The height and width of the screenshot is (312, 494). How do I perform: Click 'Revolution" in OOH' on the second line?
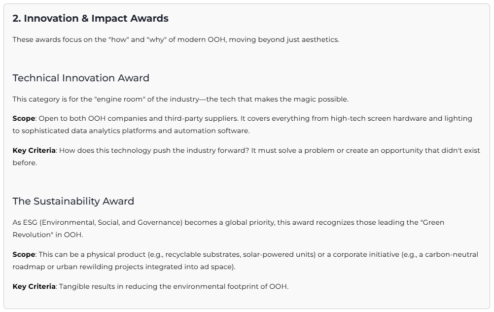[x=47, y=235]
